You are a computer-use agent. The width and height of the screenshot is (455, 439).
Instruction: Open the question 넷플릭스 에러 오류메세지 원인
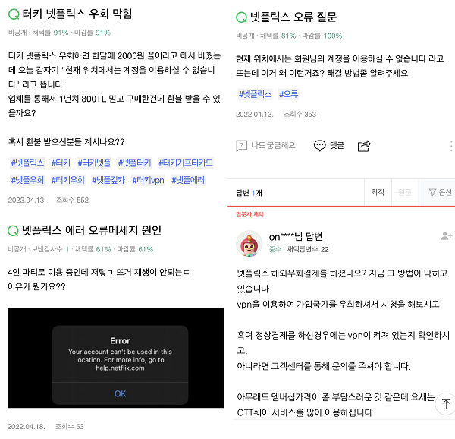92,230
